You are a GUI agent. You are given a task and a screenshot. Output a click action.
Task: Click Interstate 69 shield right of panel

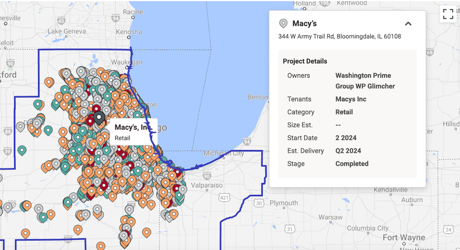(x=430, y=53)
